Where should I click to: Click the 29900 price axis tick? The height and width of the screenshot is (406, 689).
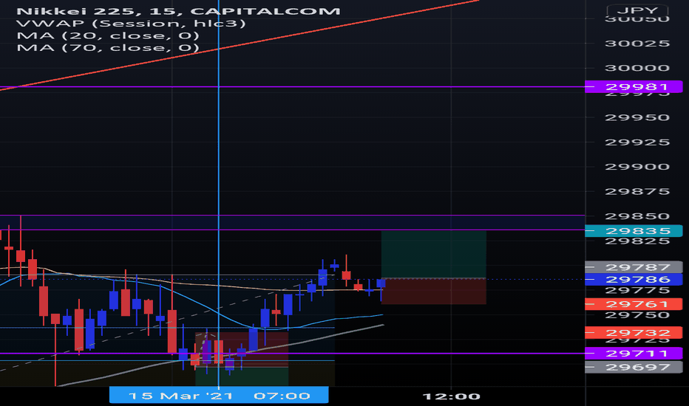(637, 167)
